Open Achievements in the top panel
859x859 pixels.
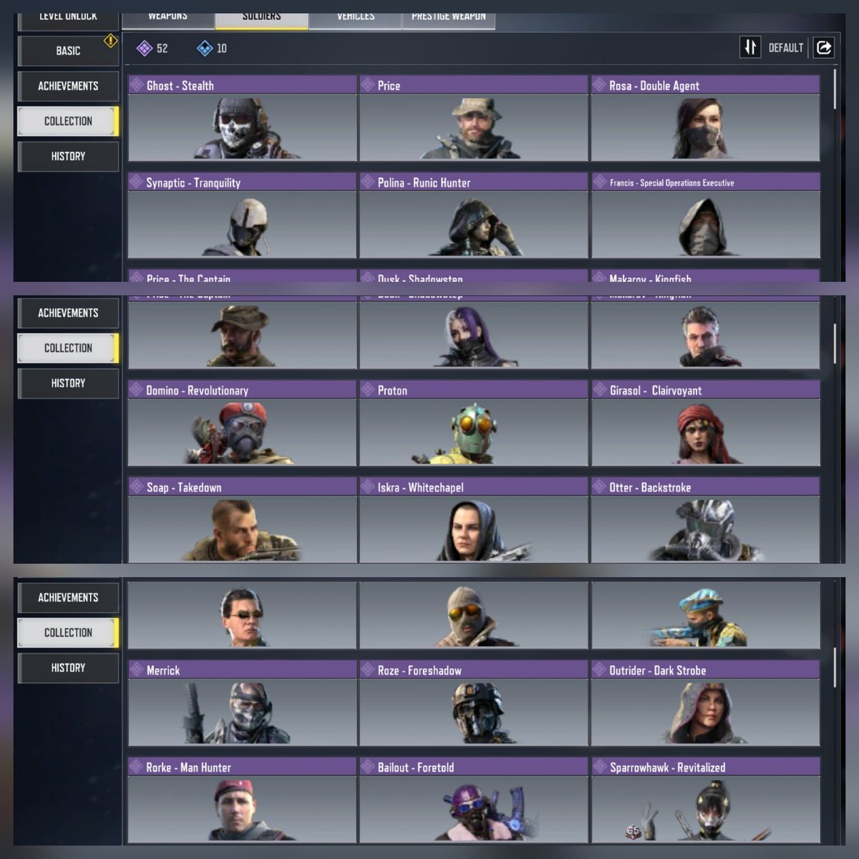[x=68, y=86]
